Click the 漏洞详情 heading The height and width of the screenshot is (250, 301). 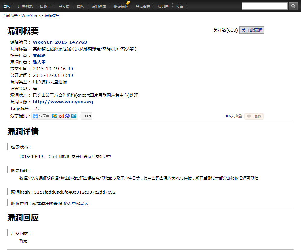23,132
